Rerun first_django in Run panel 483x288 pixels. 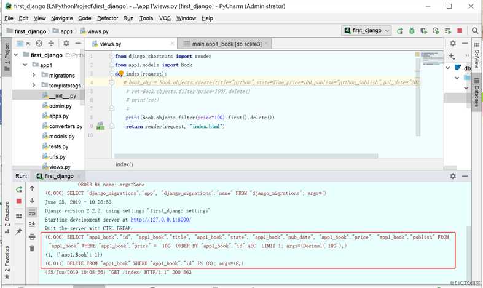coord(19,190)
